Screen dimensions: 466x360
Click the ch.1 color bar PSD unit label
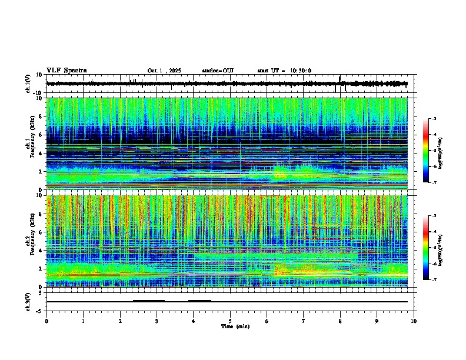coord(441,154)
